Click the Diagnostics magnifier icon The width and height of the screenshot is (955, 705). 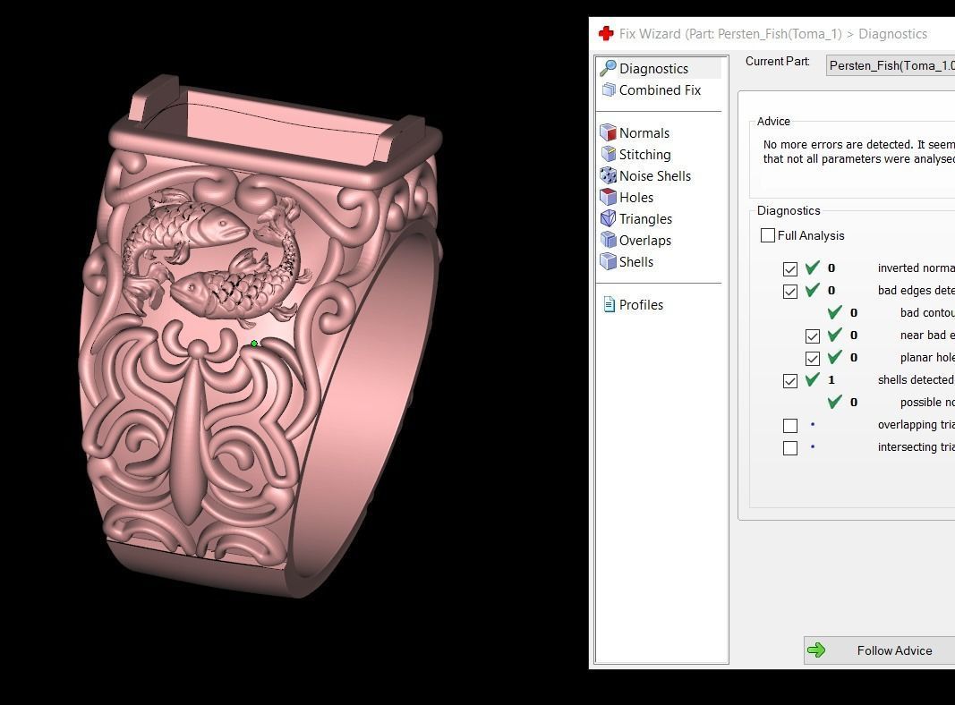tap(607, 68)
